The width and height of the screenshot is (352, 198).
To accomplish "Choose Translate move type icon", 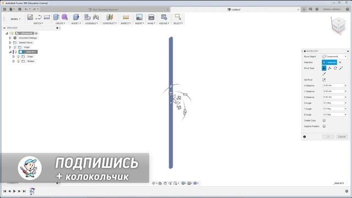I will 329,68.
